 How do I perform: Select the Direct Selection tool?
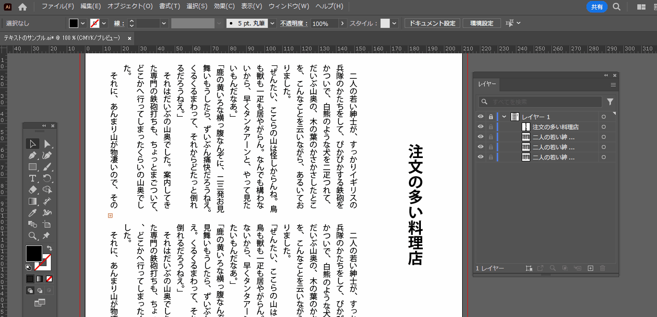coord(47,144)
